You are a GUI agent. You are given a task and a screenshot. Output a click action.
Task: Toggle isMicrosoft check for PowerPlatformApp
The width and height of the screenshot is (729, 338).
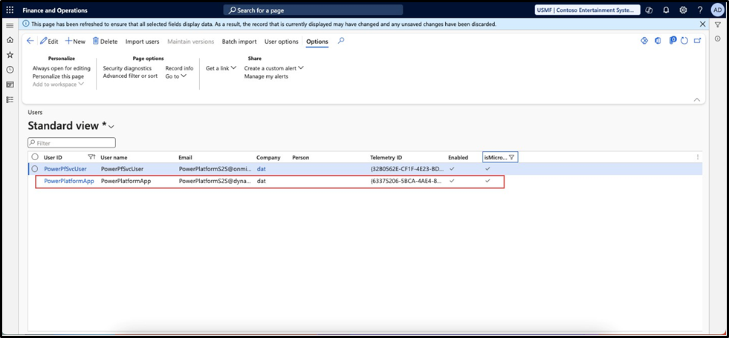[487, 181]
